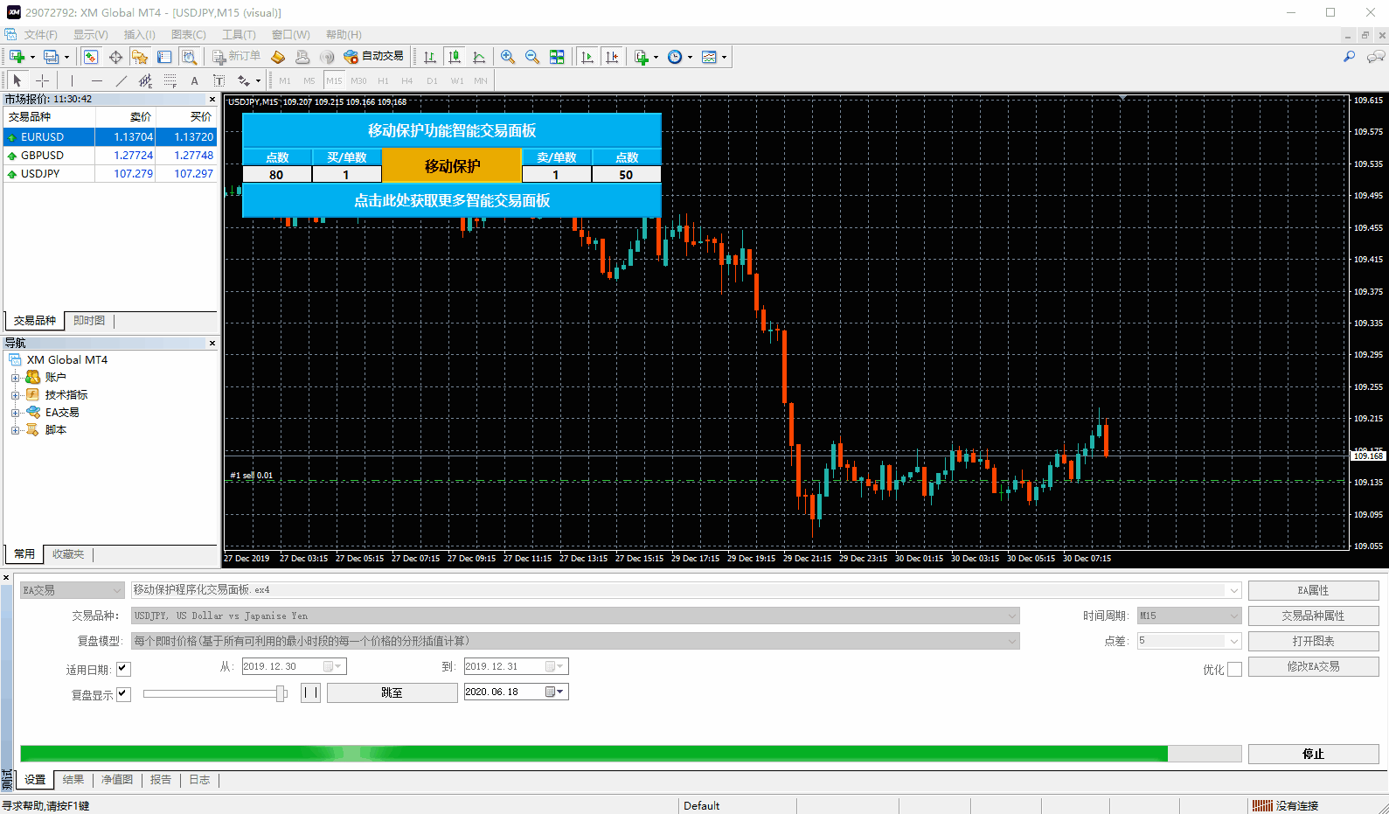
Task: Click the zoom out magnifier icon
Action: coord(532,57)
